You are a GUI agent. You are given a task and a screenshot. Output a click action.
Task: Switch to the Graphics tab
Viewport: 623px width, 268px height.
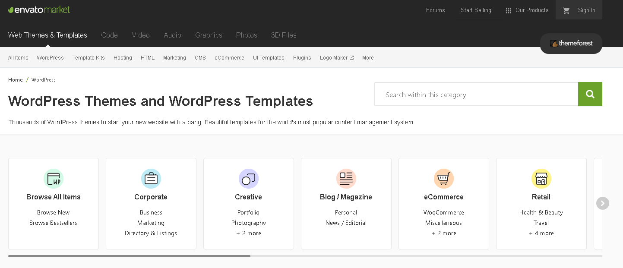click(x=209, y=35)
